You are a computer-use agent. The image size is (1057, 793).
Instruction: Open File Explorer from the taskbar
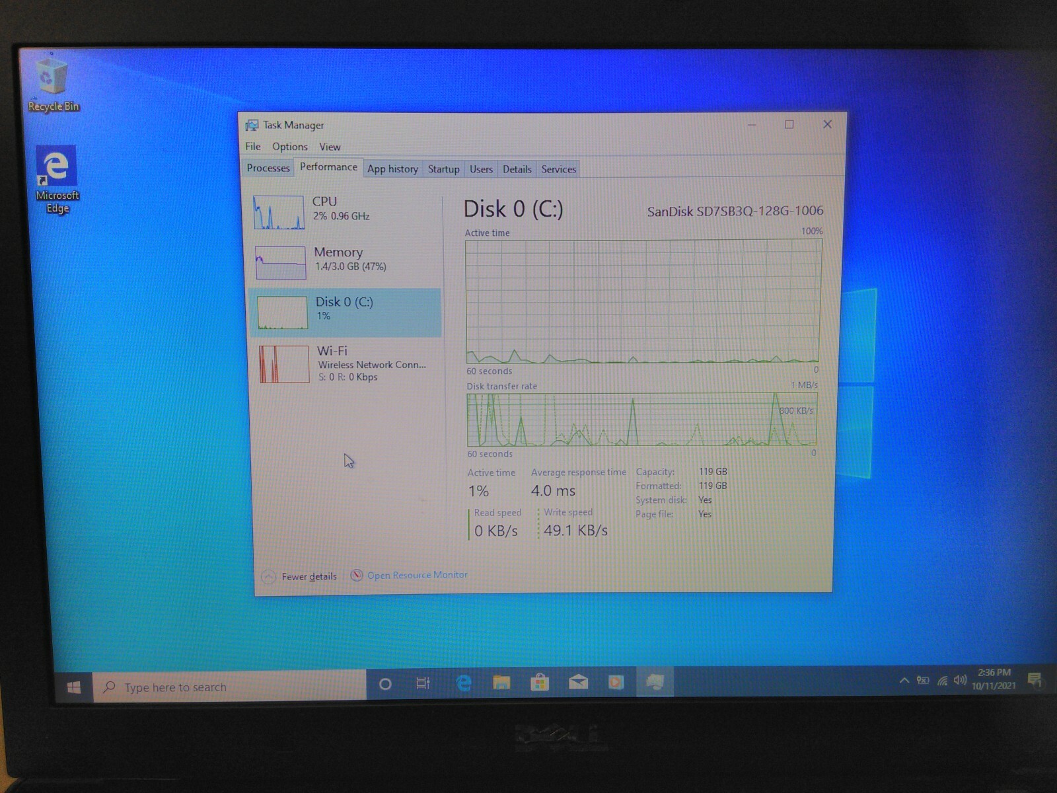[x=501, y=682]
